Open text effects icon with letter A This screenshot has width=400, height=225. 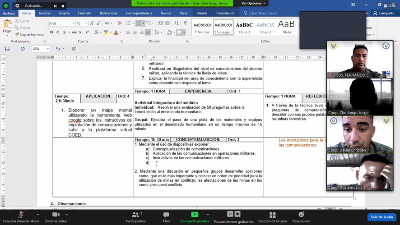coord(96,32)
